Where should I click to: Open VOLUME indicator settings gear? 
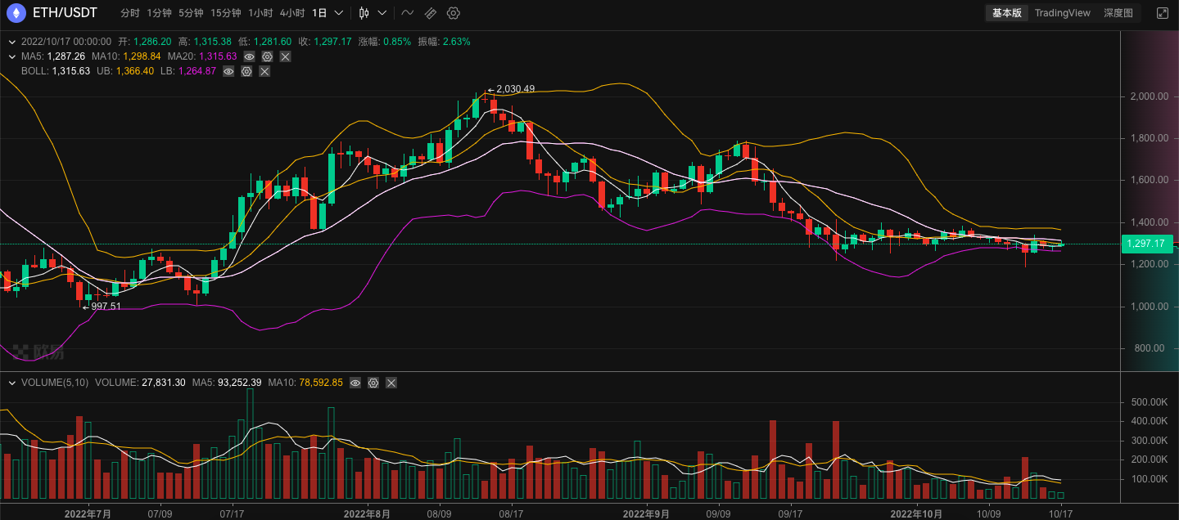point(373,383)
